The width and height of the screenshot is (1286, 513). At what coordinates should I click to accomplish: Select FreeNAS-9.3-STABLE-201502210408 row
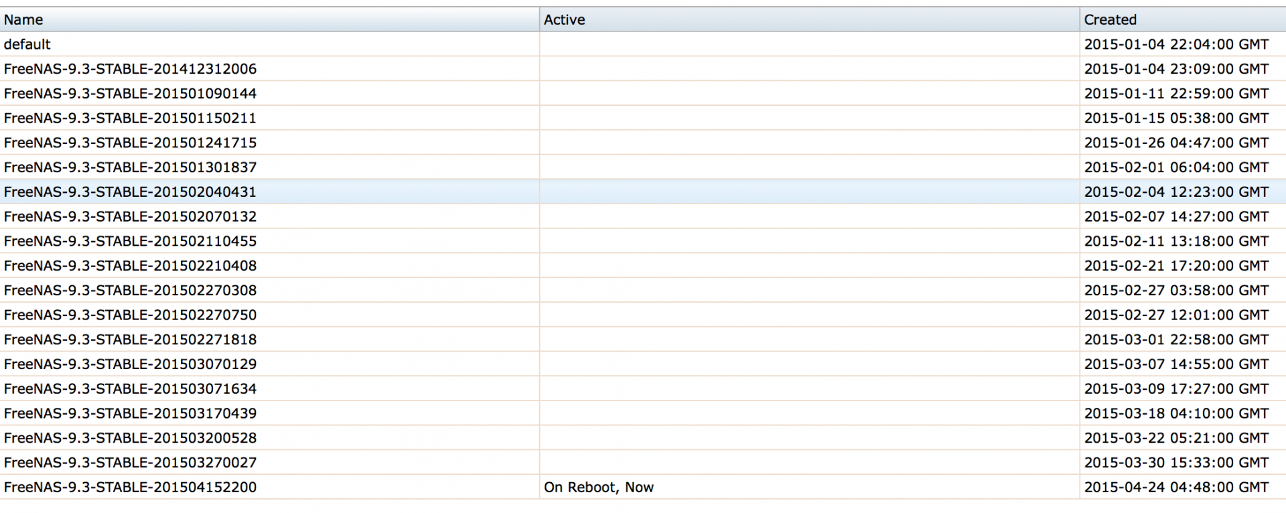pyautogui.click(x=643, y=266)
